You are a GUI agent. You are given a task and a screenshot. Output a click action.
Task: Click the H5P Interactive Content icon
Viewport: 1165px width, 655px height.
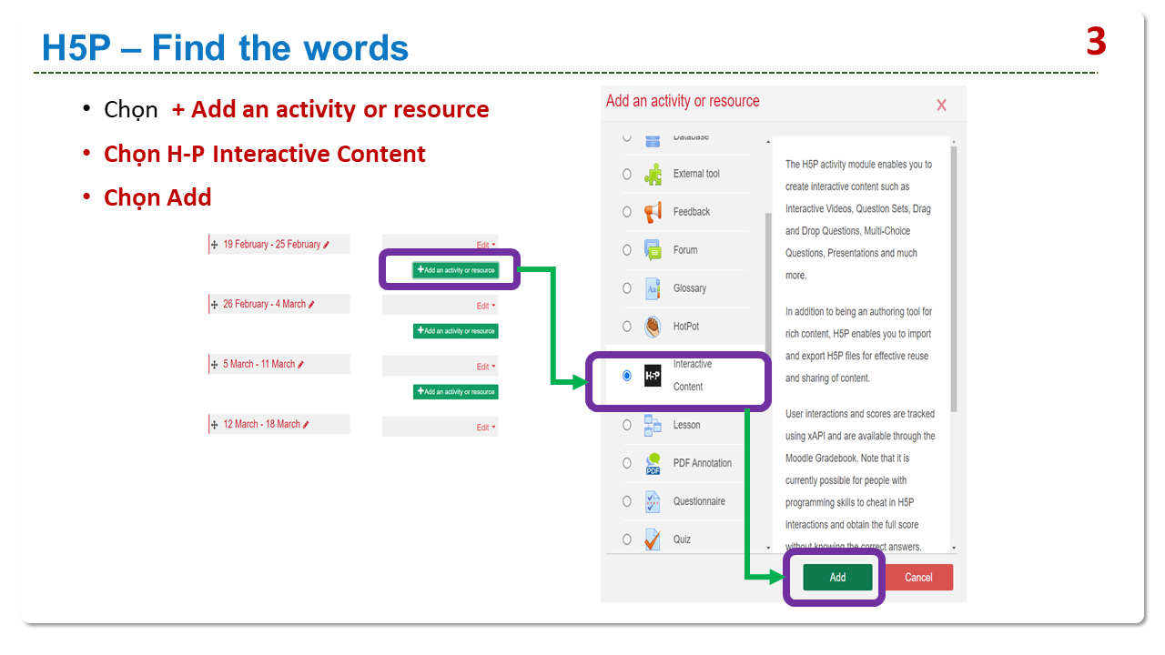point(653,376)
